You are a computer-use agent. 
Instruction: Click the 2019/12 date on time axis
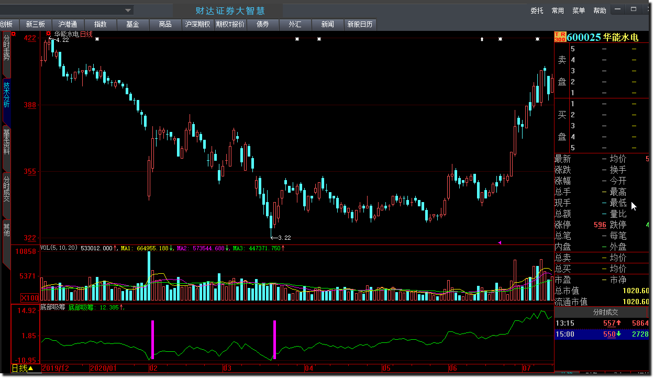pos(56,368)
